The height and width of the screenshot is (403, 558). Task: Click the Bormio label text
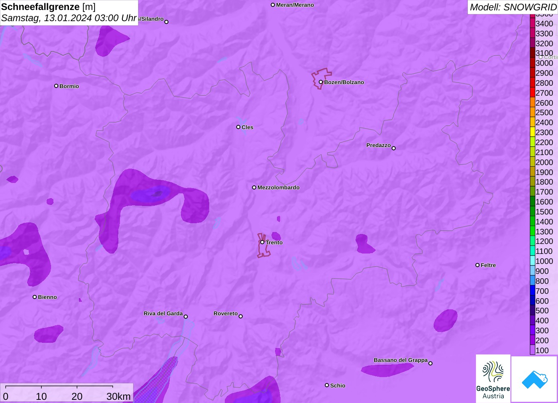pyautogui.click(x=69, y=86)
